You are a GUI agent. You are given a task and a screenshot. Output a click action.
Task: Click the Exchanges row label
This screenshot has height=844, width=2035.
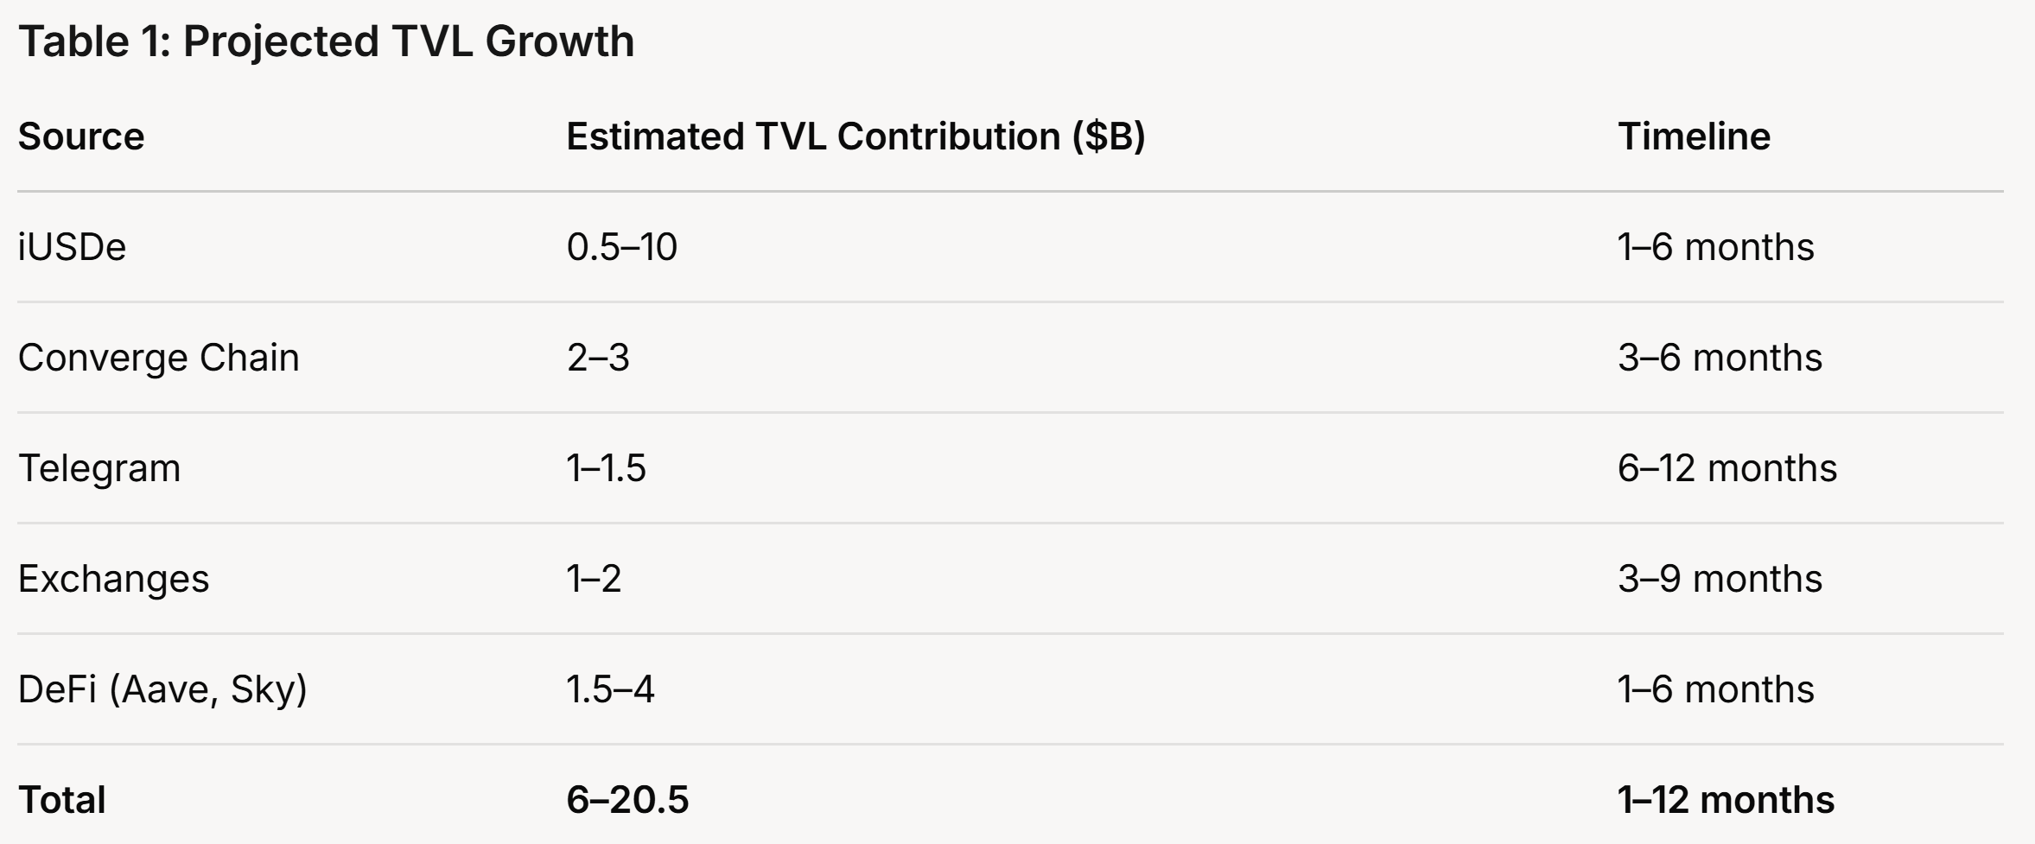(x=113, y=579)
